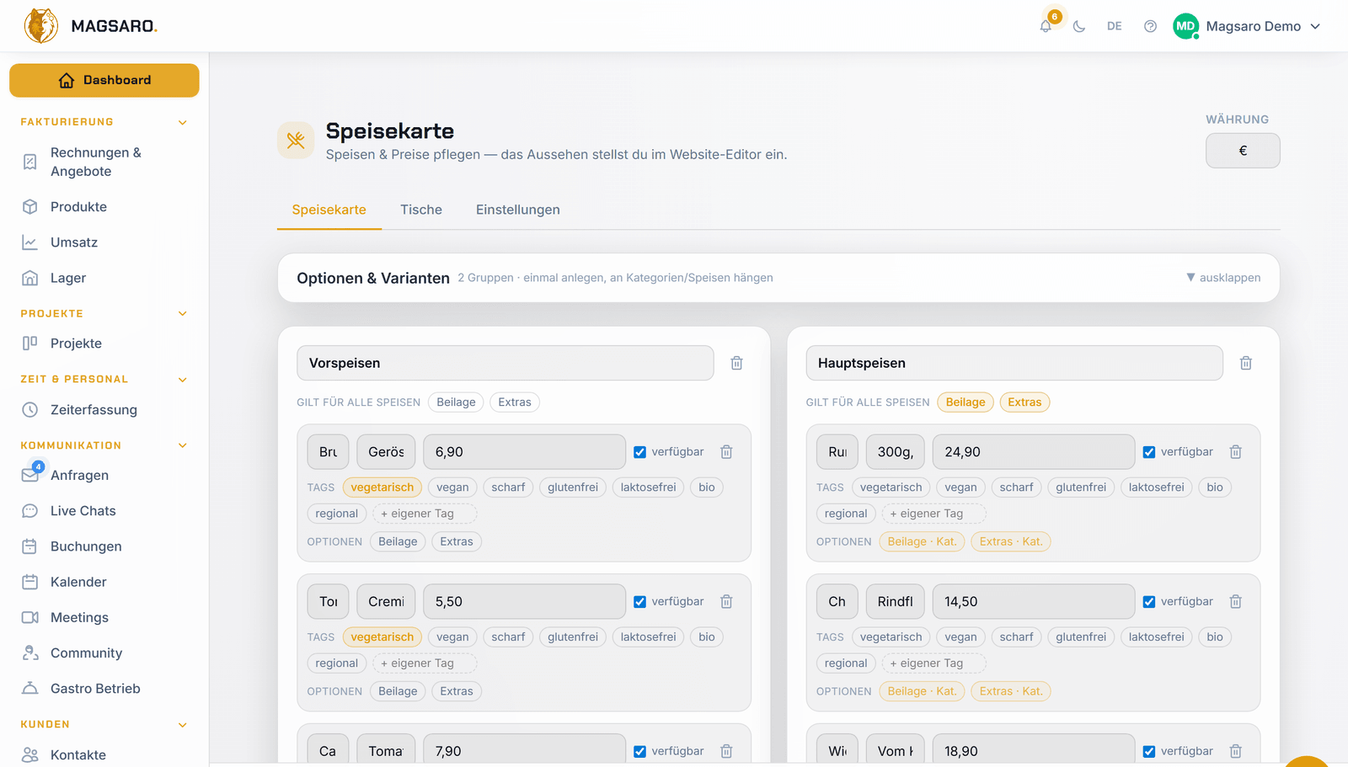Delete the 14,50 dish with trash icon
The width and height of the screenshot is (1348, 767).
point(1236,602)
